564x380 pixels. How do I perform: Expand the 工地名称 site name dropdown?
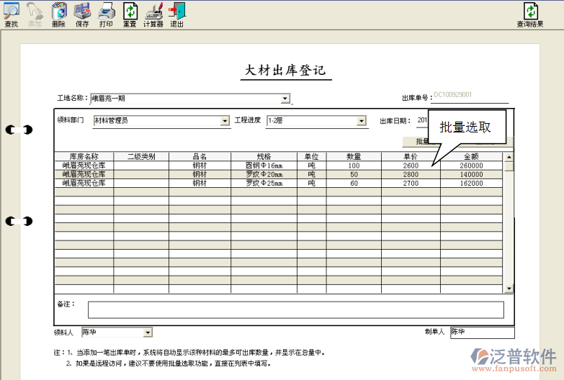click(x=285, y=99)
